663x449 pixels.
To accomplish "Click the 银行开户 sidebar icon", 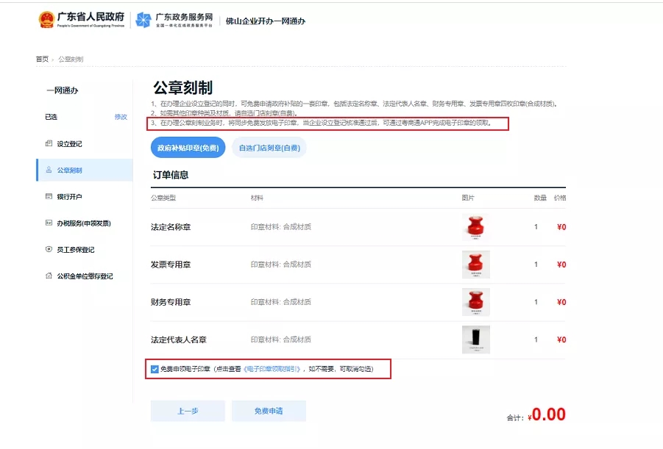I will (49, 197).
